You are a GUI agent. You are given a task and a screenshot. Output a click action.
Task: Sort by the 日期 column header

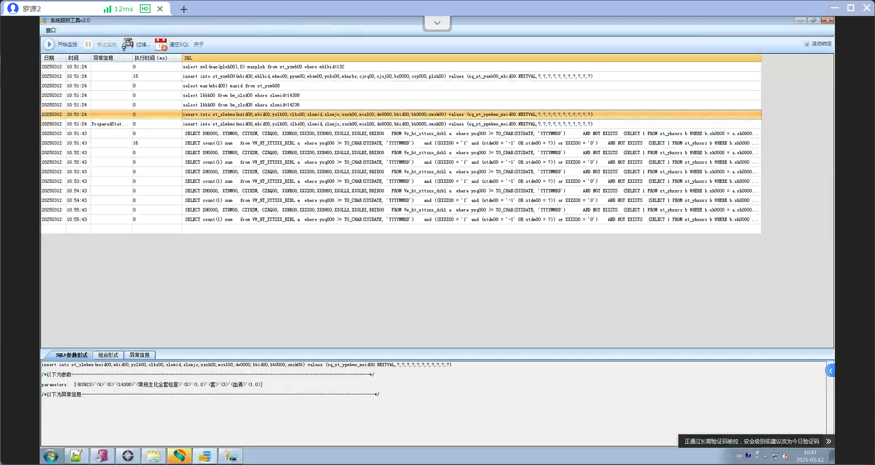tap(53, 58)
